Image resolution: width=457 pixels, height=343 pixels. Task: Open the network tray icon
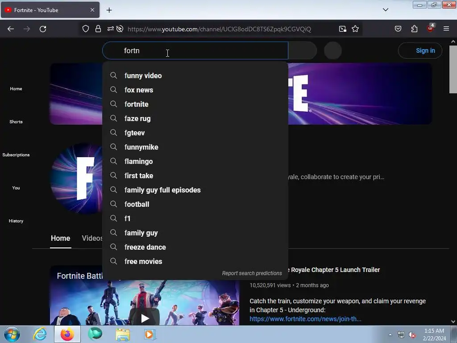pyautogui.click(x=401, y=335)
